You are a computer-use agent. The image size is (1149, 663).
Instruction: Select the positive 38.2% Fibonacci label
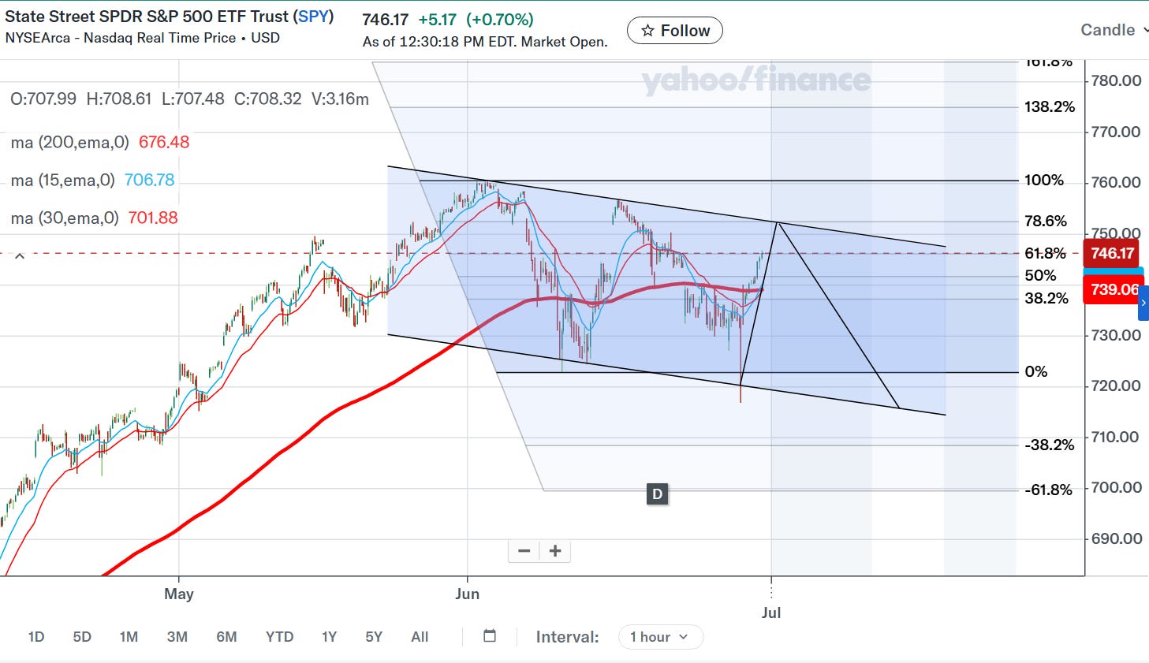click(1046, 299)
